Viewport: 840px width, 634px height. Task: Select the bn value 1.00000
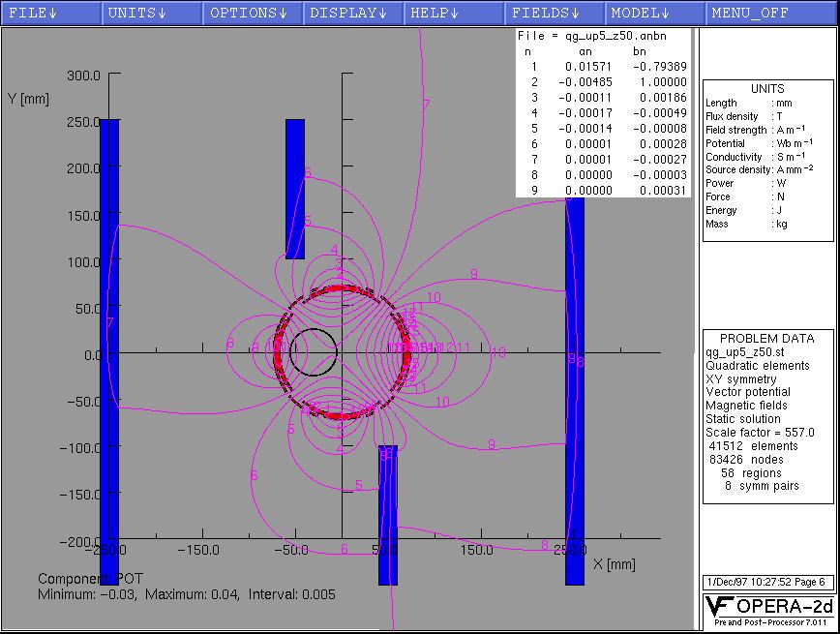663,82
